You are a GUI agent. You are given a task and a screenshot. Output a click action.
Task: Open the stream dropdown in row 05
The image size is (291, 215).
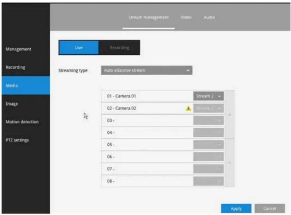click(x=208, y=145)
